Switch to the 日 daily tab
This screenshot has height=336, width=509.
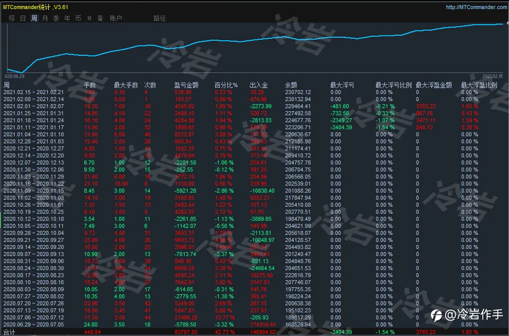tap(23, 18)
